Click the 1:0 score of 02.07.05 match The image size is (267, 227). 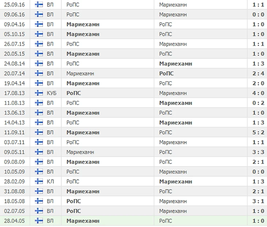pos(258,211)
